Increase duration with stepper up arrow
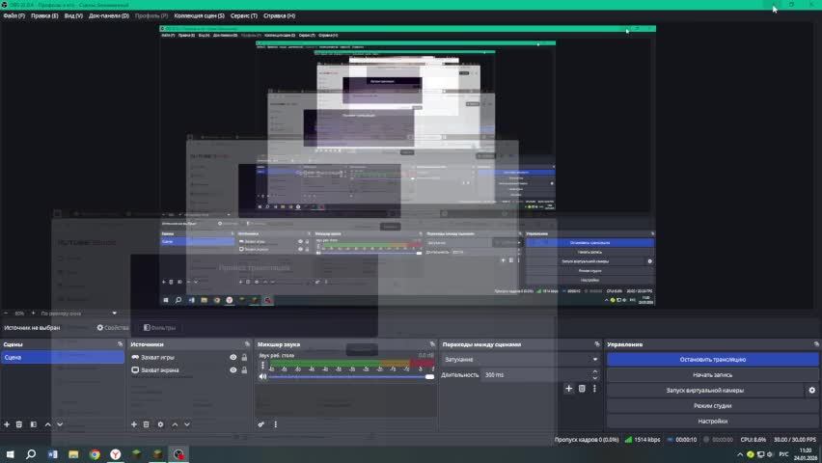 pyautogui.click(x=594, y=371)
